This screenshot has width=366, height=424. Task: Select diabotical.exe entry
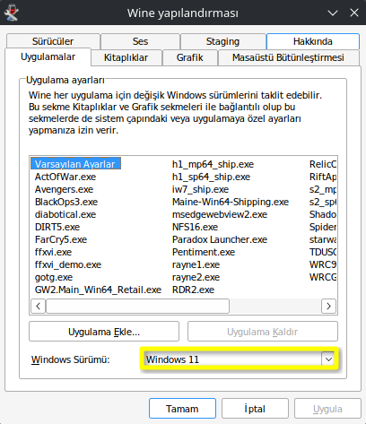coord(65,214)
